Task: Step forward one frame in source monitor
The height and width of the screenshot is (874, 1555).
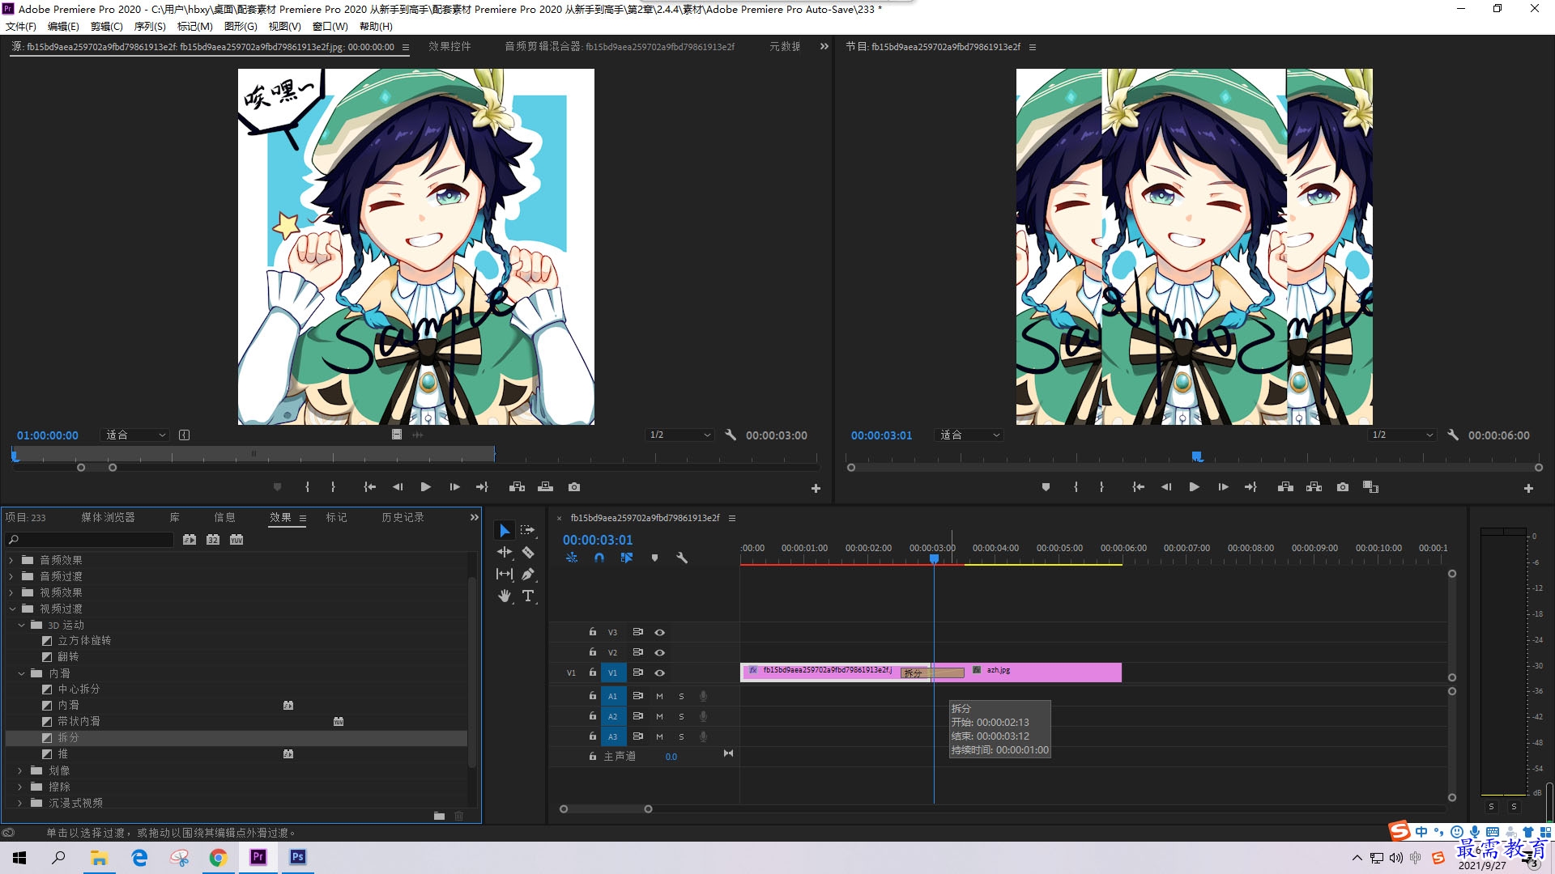Action: (454, 487)
